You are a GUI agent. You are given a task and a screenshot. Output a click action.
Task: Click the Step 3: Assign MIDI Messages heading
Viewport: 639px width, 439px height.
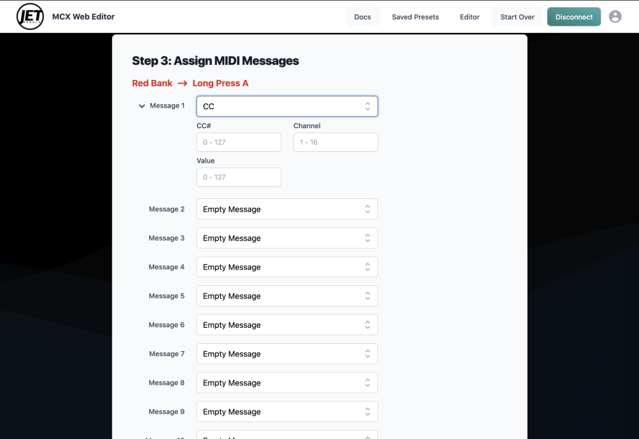coord(216,61)
